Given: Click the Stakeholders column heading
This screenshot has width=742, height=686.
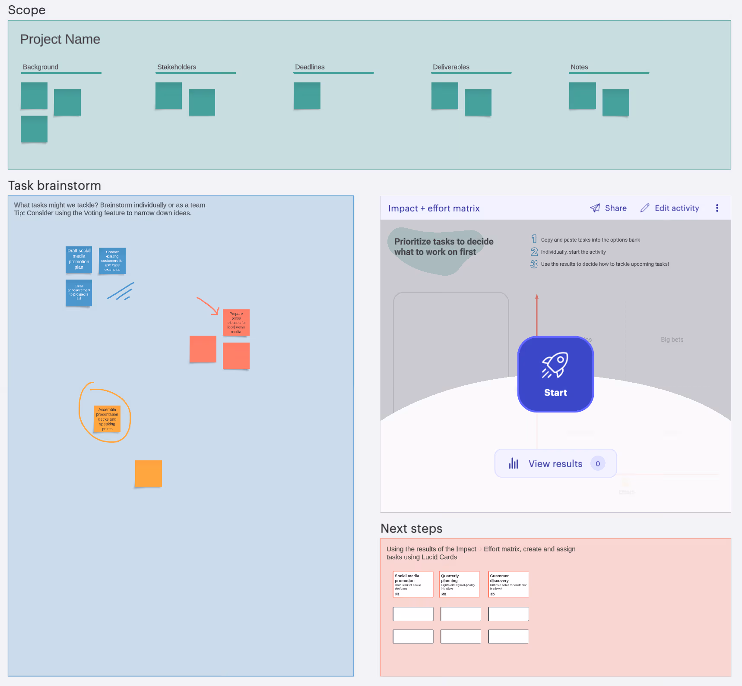Looking at the screenshot, I should pos(177,67).
